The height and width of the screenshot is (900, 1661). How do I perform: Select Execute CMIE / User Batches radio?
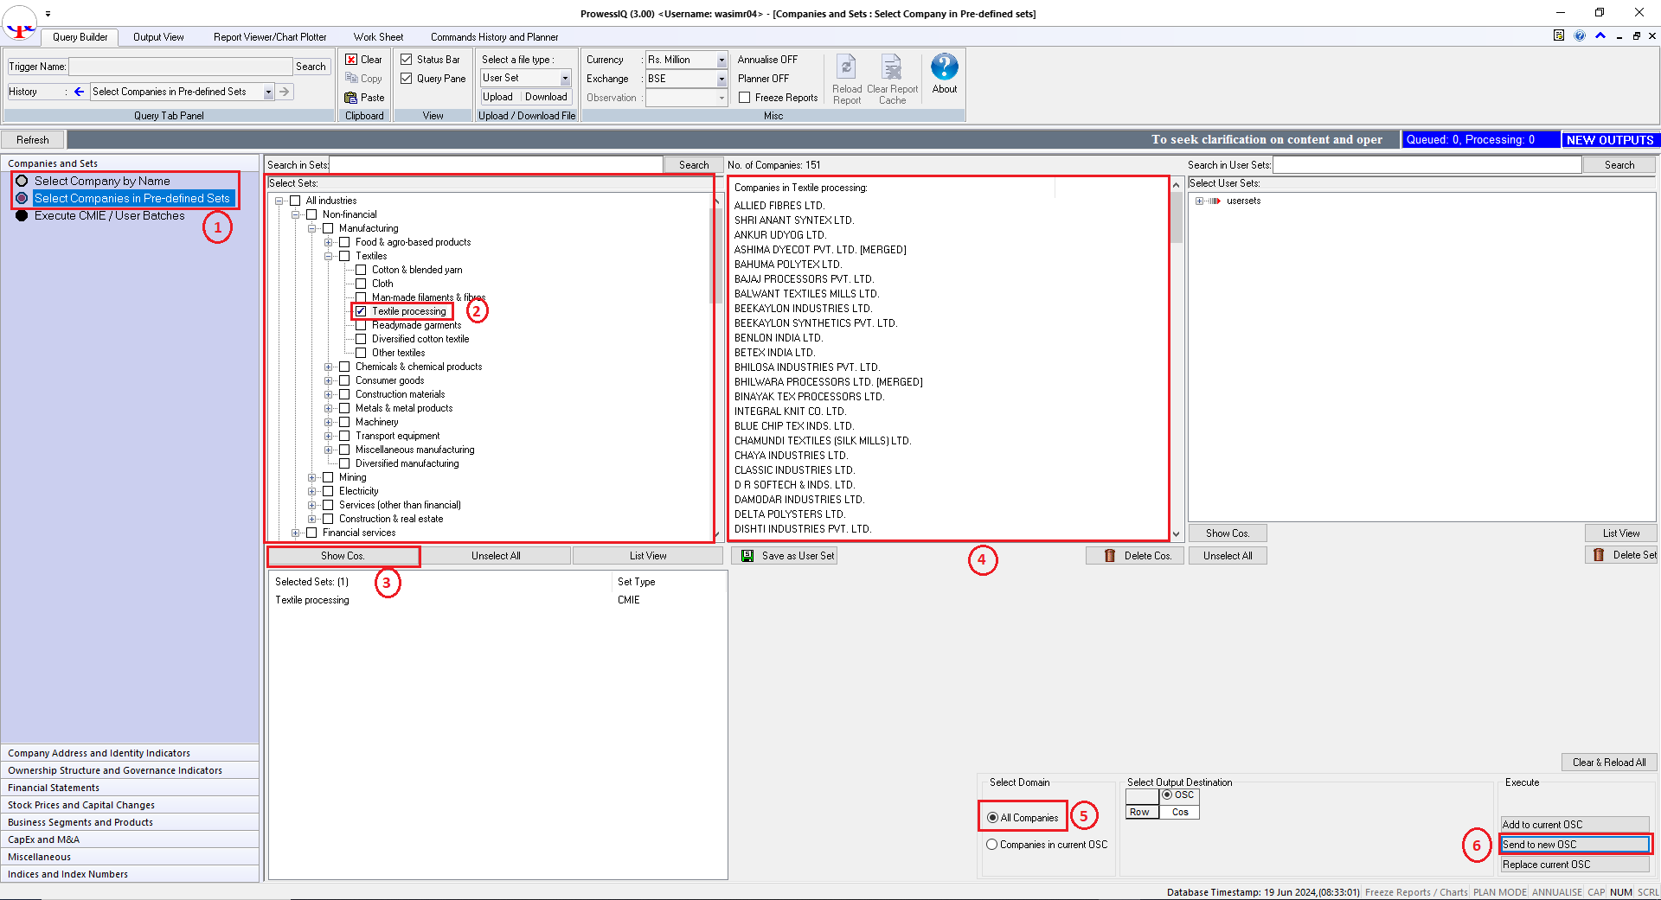[22, 215]
